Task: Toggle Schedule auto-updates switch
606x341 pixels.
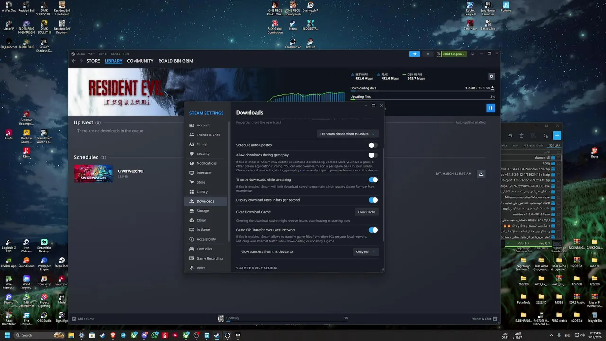Action: 373,145
